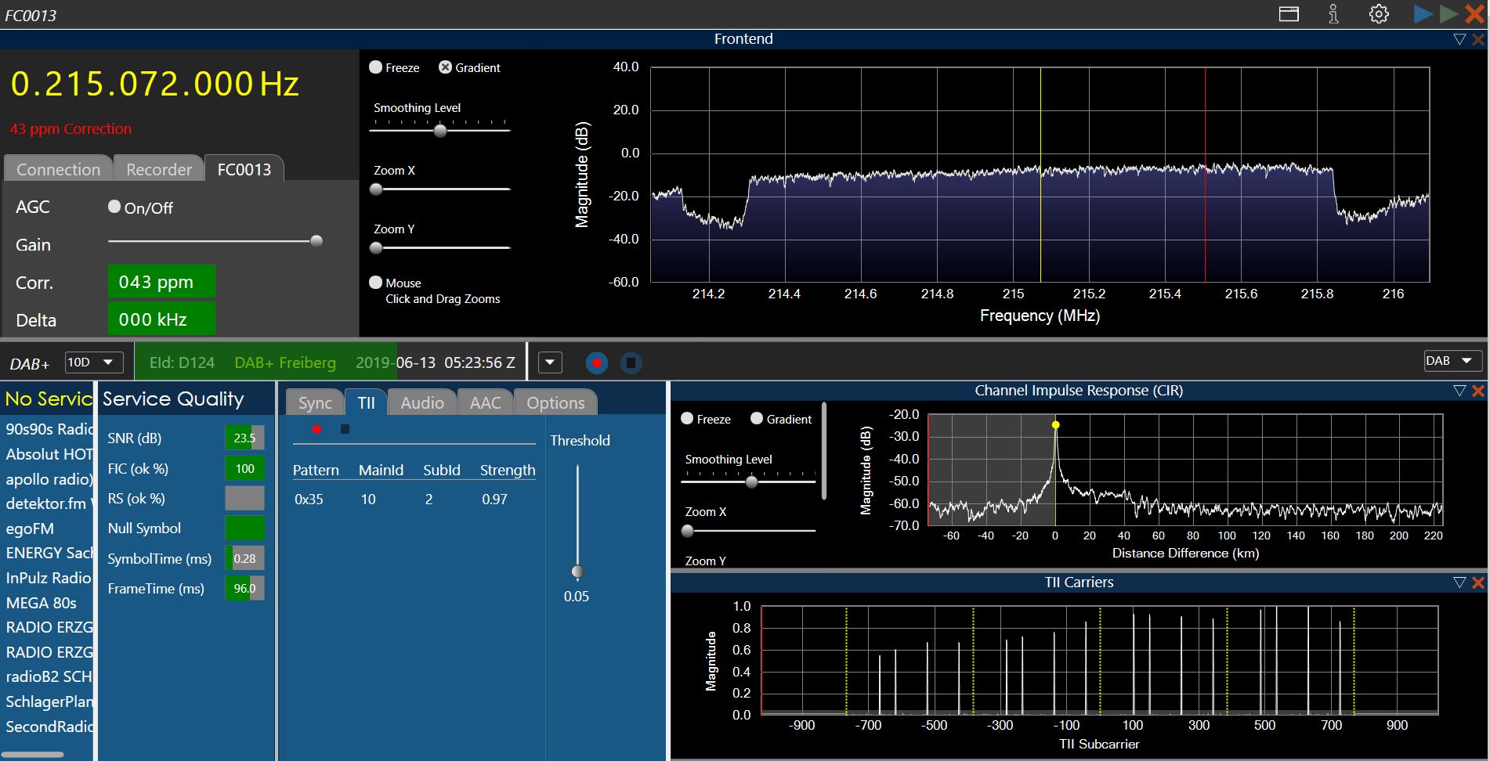Switch to the Audio tab
This screenshot has width=1490, height=761.
pyautogui.click(x=421, y=402)
